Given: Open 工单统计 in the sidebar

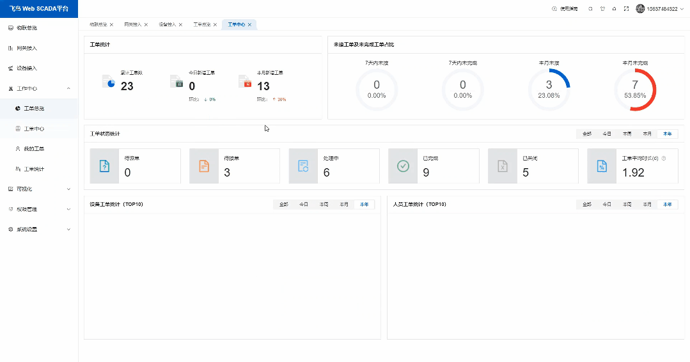Looking at the screenshot, I should 39,169.
